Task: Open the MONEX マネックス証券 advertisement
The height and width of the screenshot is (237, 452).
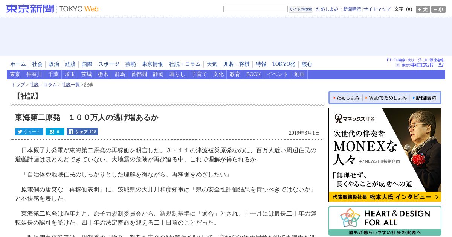Action: click(385, 155)
